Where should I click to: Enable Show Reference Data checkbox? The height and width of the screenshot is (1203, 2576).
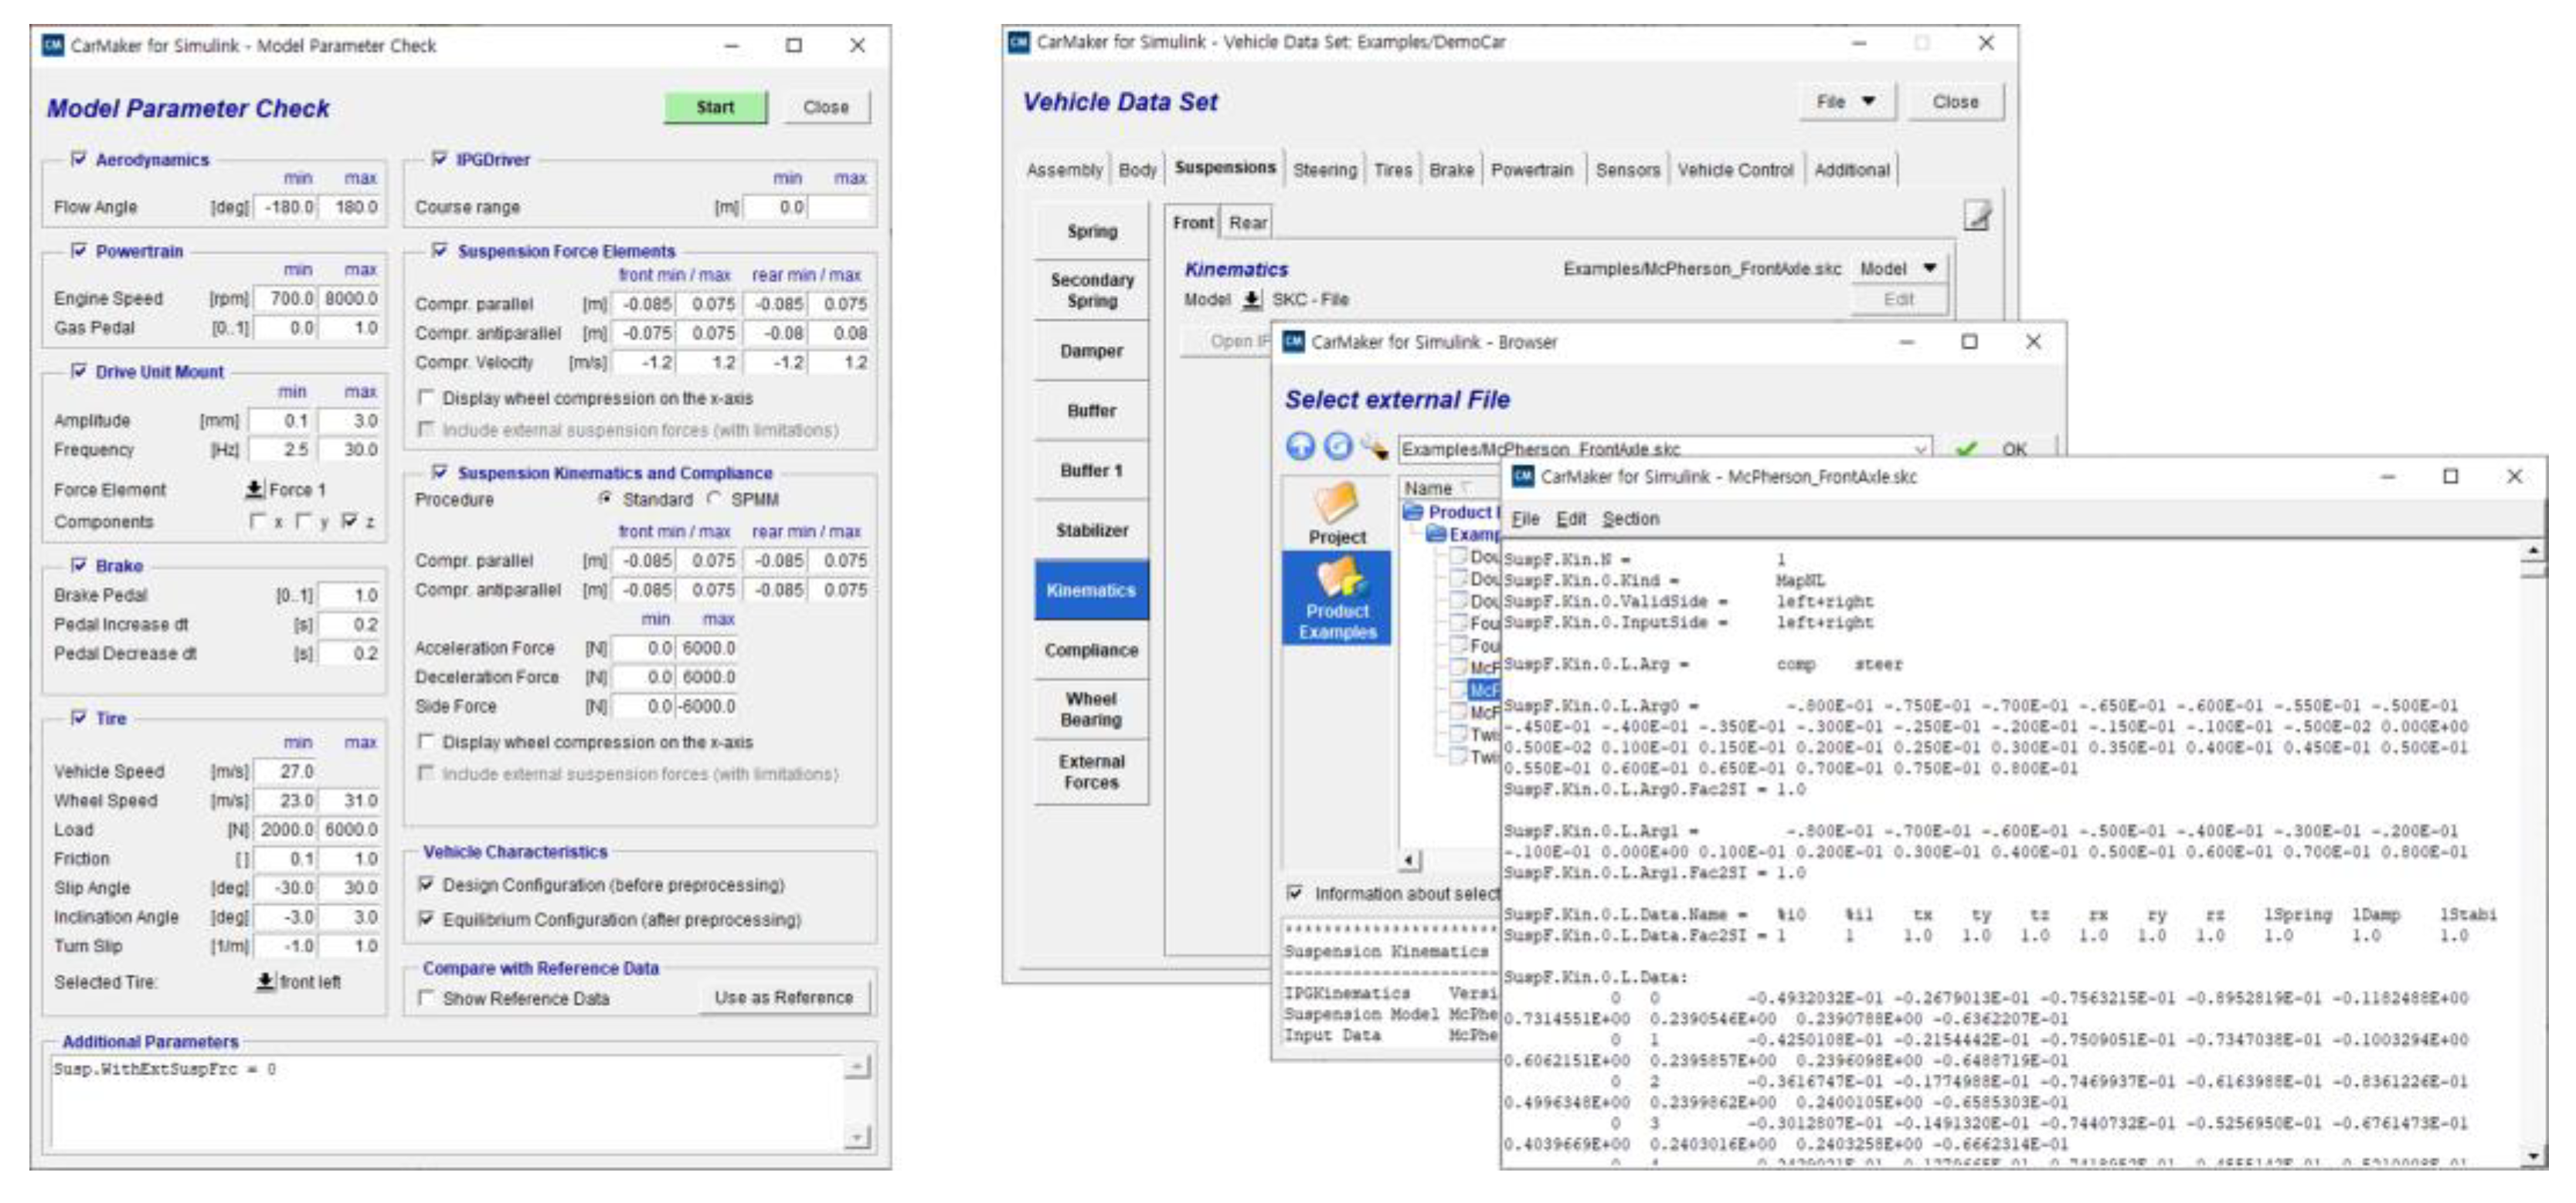click(x=427, y=998)
